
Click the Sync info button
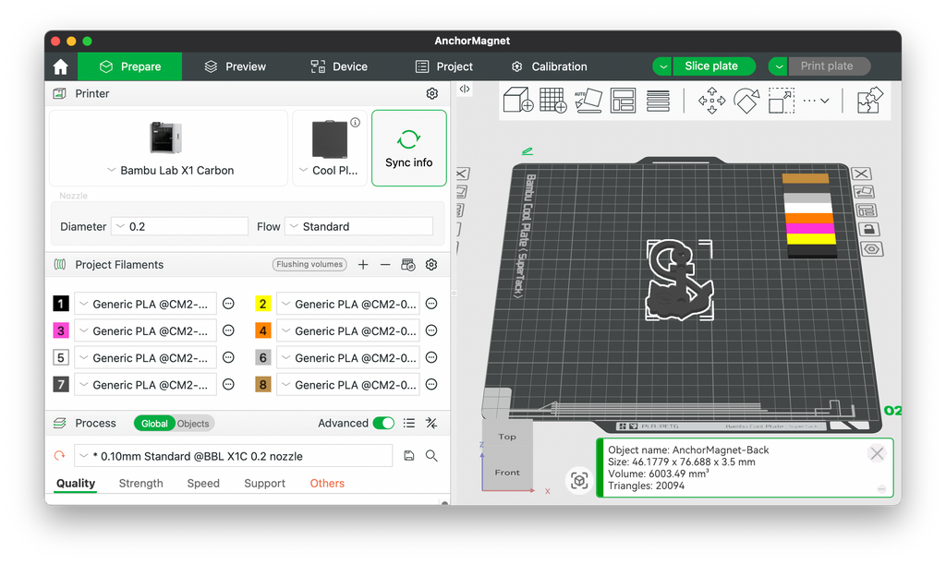point(409,149)
